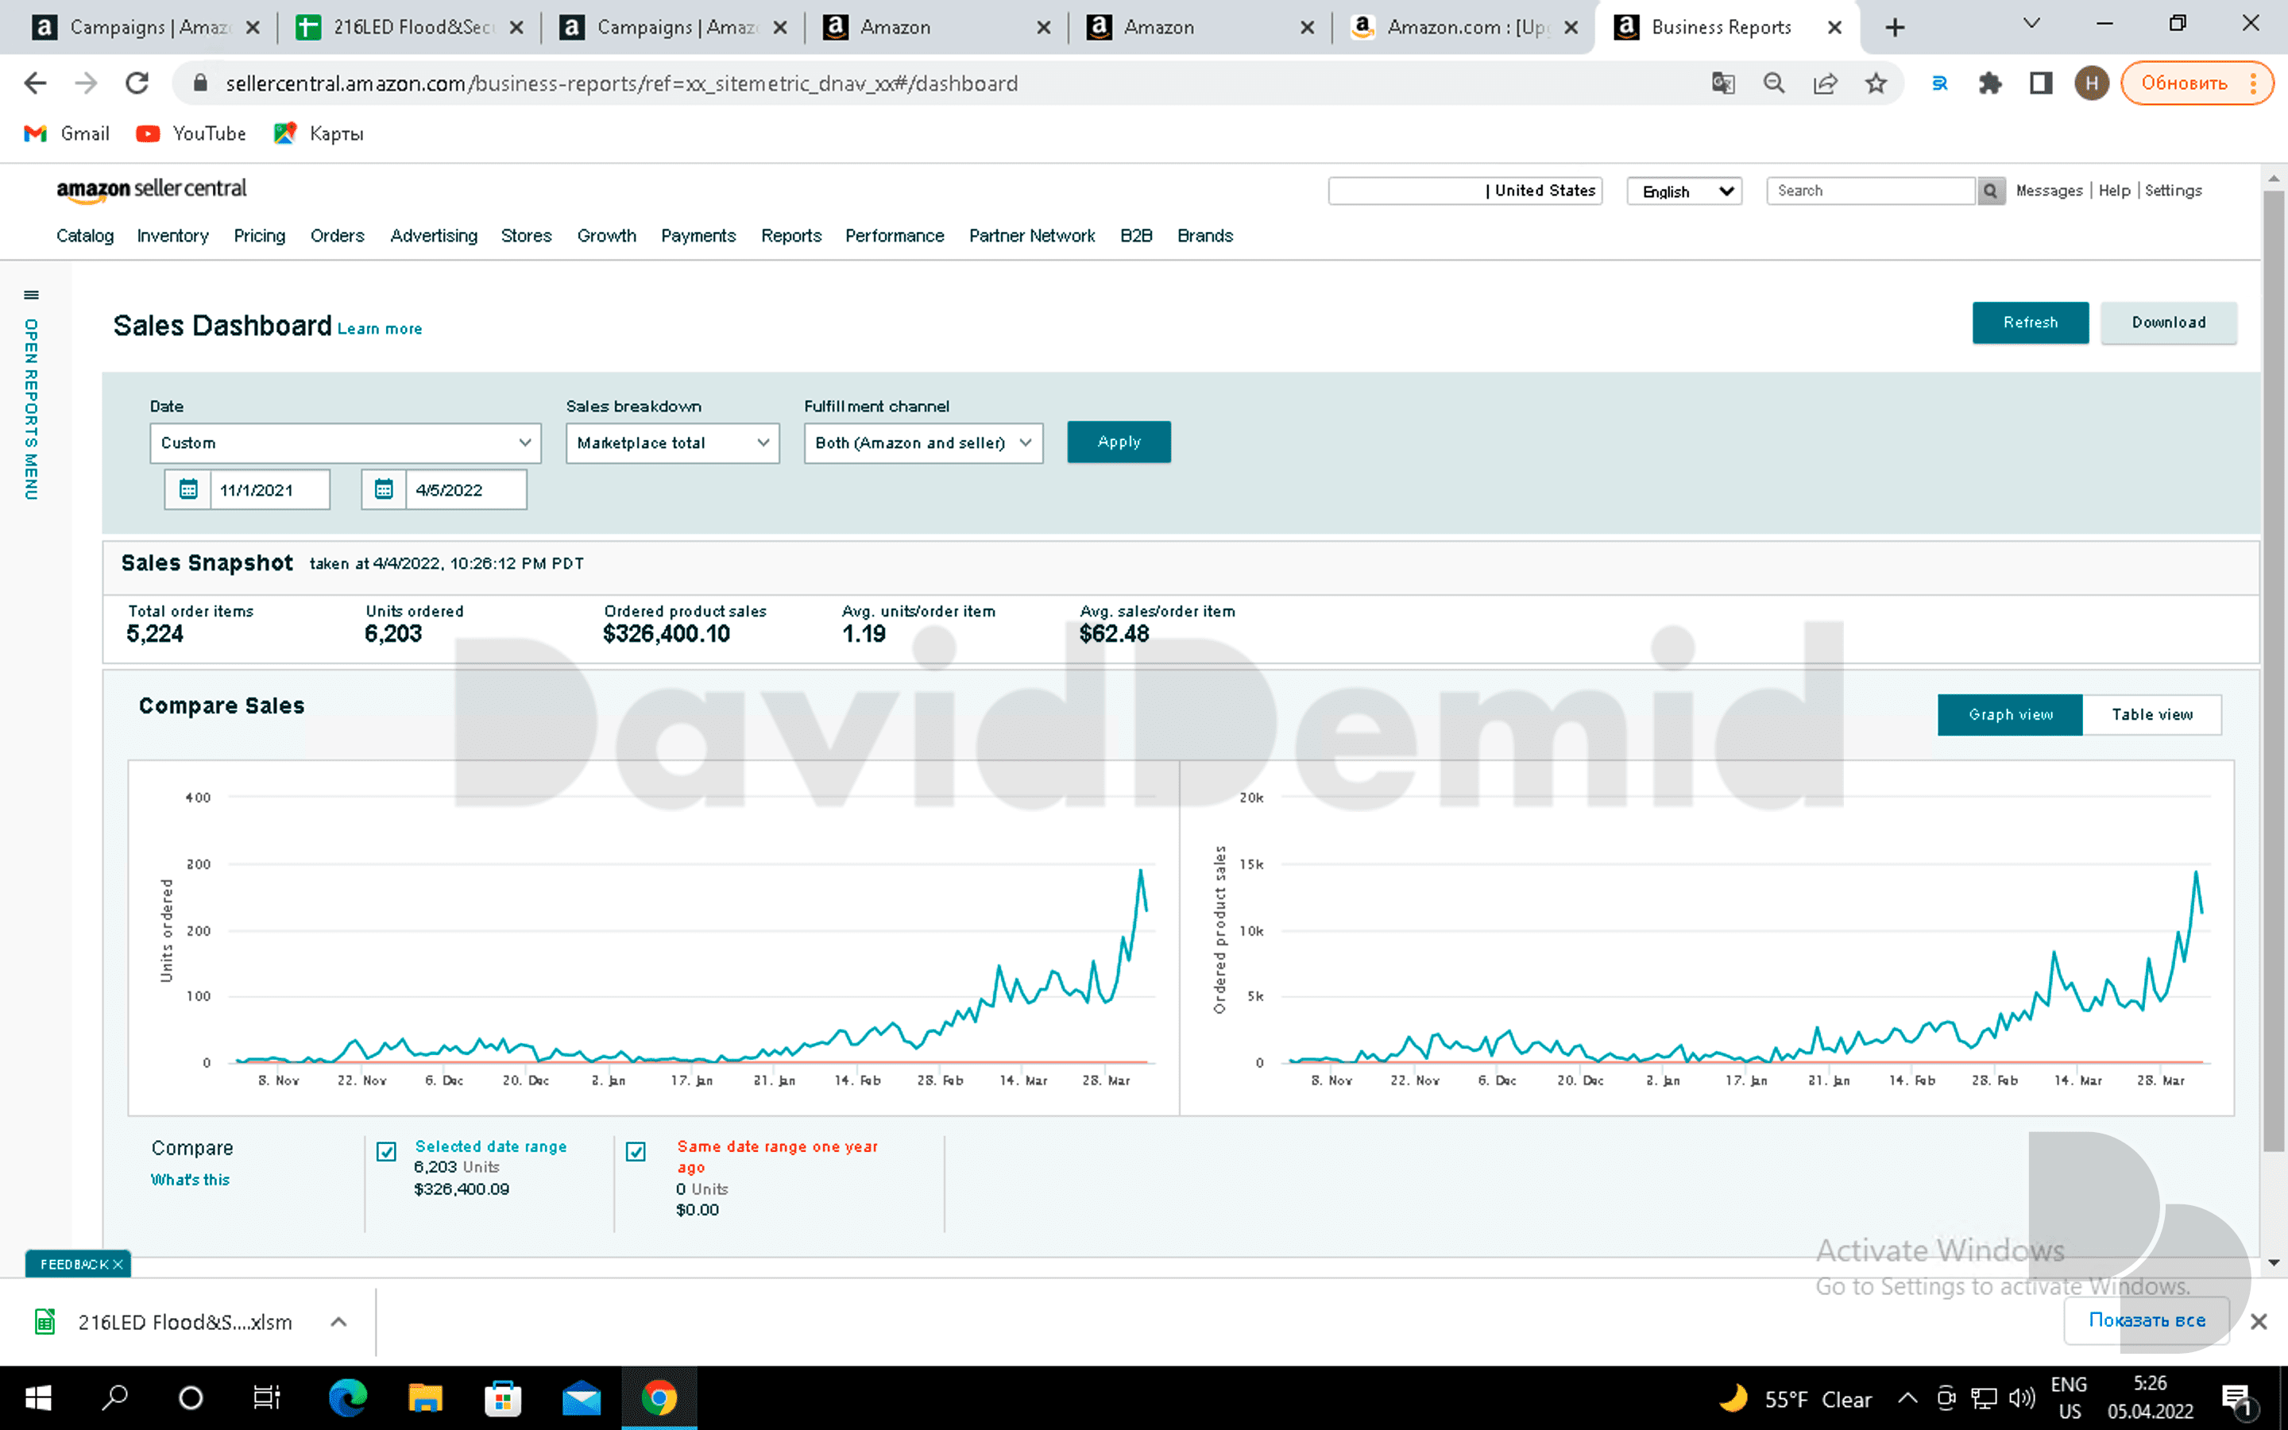Open Gmail bookmark
The image size is (2288, 1430).
pyautogui.click(x=66, y=133)
